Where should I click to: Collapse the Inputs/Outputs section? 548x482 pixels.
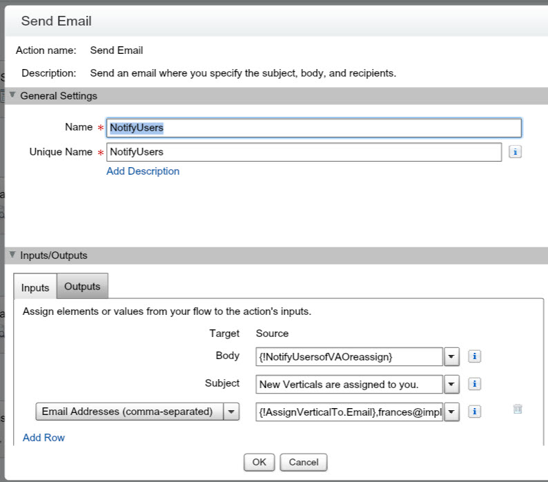tap(12, 255)
